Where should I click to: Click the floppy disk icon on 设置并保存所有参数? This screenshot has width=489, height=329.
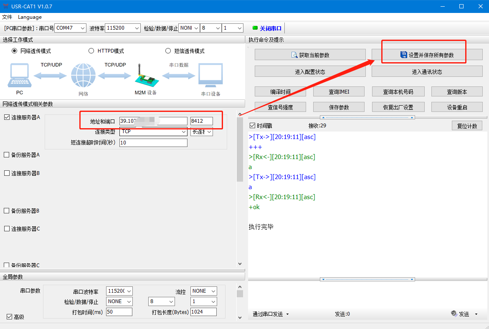[x=403, y=55]
